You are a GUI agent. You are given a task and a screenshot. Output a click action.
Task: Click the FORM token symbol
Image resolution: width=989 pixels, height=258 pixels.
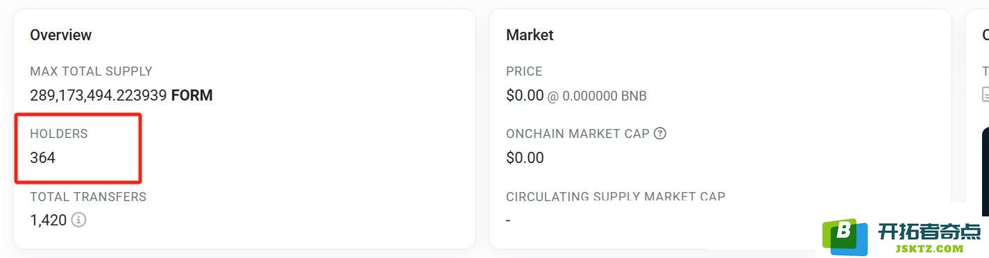coord(192,96)
